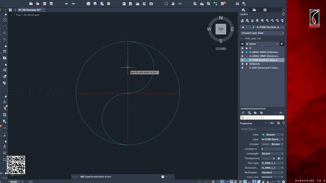Screen dimensions: 326x183
Task: Click the New drawing icon in top toolbar
Action: tap(31, 4)
